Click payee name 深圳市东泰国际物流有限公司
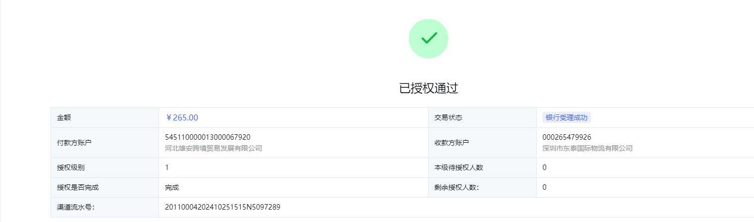 click(x=588, y=148)
